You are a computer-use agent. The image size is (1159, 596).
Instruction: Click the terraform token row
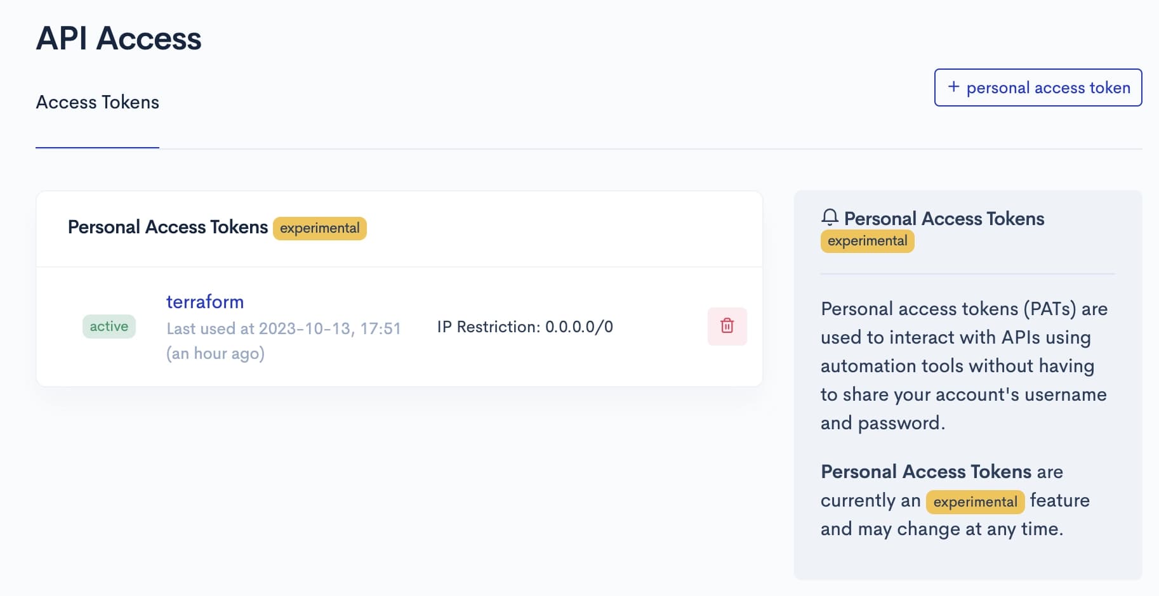pos(400,327)
